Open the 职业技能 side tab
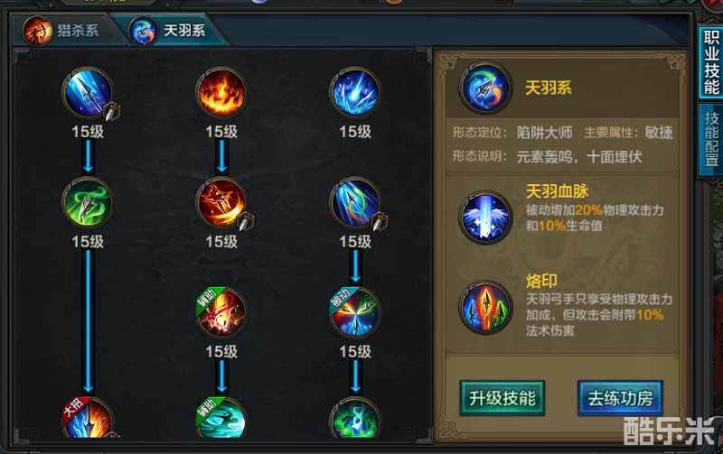Screen dimensions: 723x454 (x=711, y=62)
